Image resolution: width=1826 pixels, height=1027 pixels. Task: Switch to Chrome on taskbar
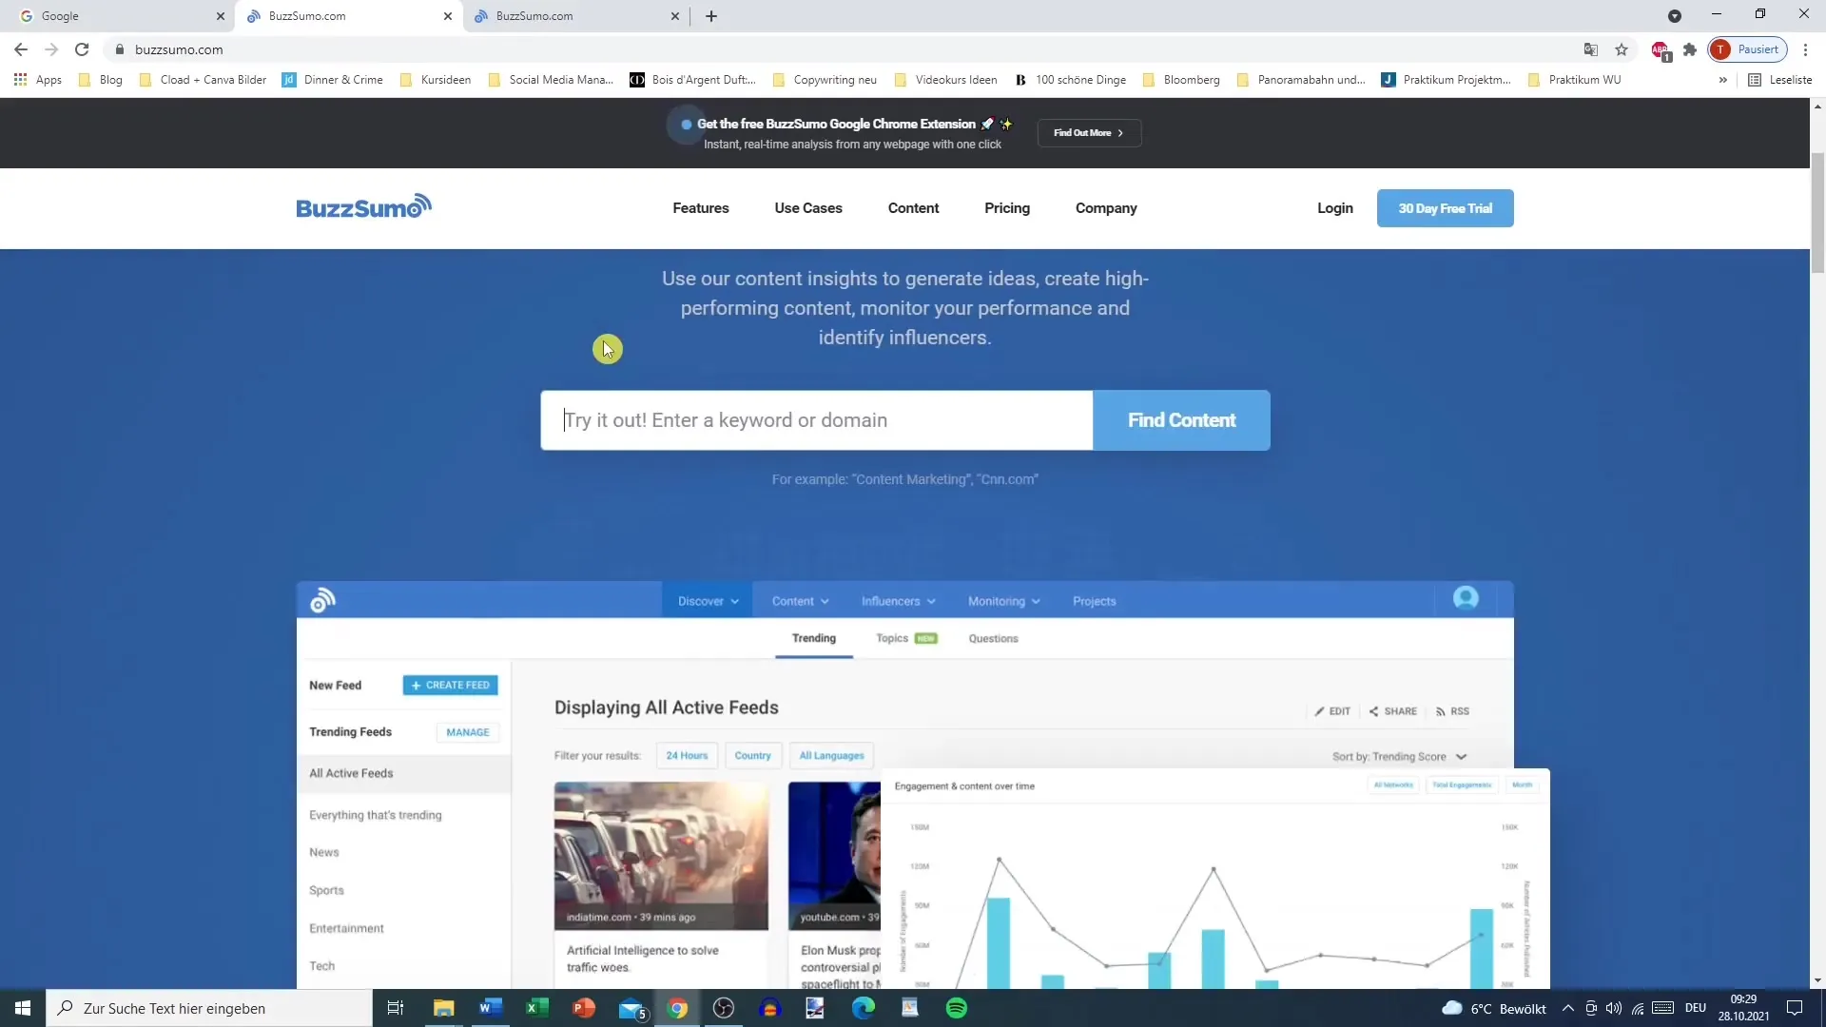point(677,1008)
